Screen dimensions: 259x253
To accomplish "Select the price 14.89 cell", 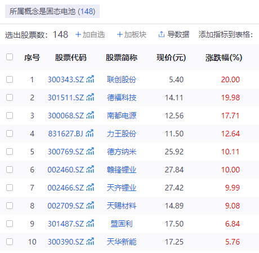I will pos(174,206).
